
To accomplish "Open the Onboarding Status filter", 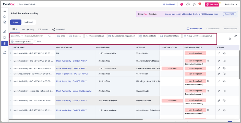I will click(95, 36).
